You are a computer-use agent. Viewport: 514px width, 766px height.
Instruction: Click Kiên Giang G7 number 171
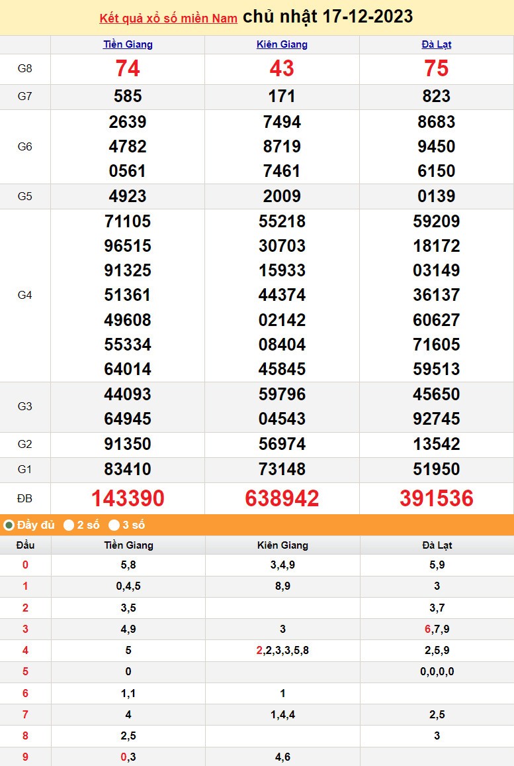click(282, 96)
